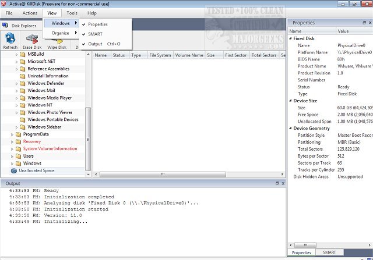373x260 pixels.
Task: Collapse the Device Geometry properties group
Action: (x=290, y=128)
